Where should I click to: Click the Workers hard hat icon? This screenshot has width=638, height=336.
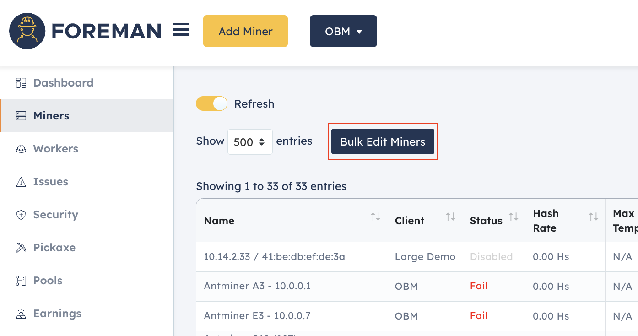click(x=21, y=149)
